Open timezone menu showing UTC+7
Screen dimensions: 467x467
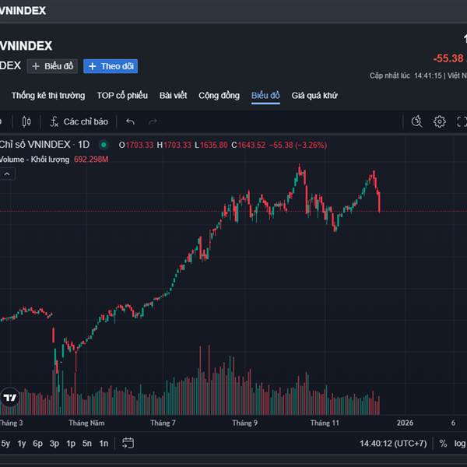(393, 444)
